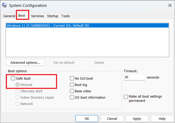This screenshot has height=123, width=175.
Task: Open Help for System Configuration
Action: (162, 119)
